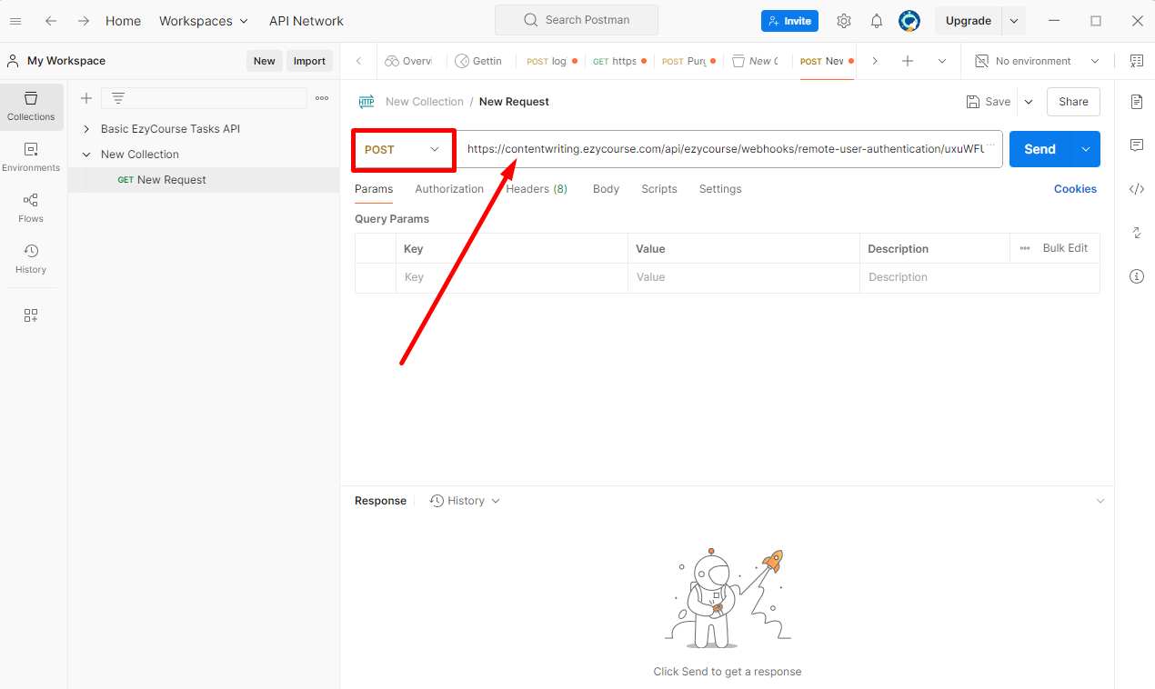Screen dimensions: 1155x689
Task: Open the Comments icon in right sidebar
Action: [1137, 145]
